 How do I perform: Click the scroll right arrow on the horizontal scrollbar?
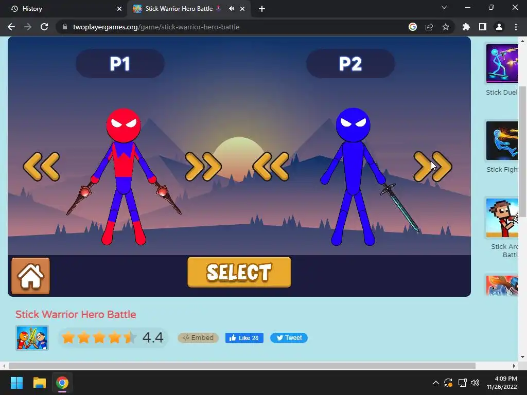514,366
